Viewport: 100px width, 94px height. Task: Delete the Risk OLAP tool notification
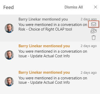click(x=94, y=37)
